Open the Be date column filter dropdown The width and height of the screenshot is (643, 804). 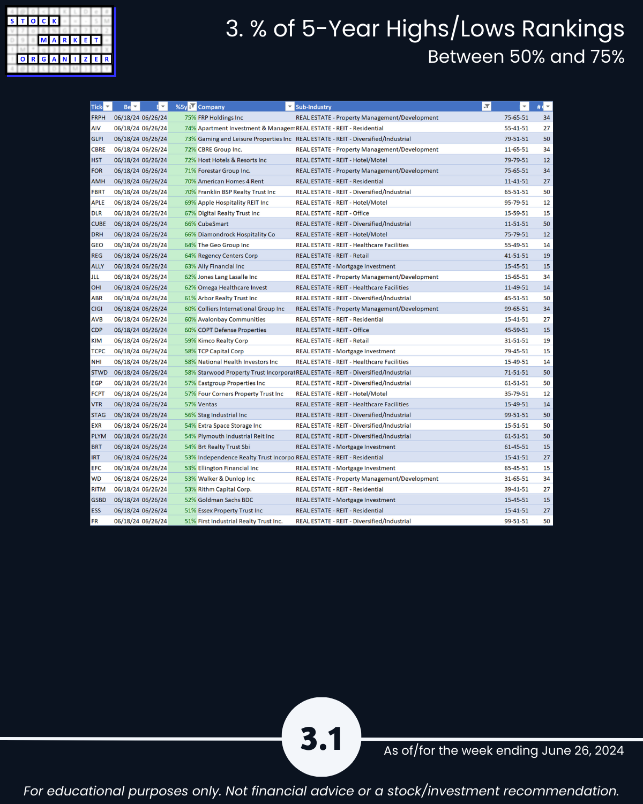pyautogui.click(x=136, y=107)
